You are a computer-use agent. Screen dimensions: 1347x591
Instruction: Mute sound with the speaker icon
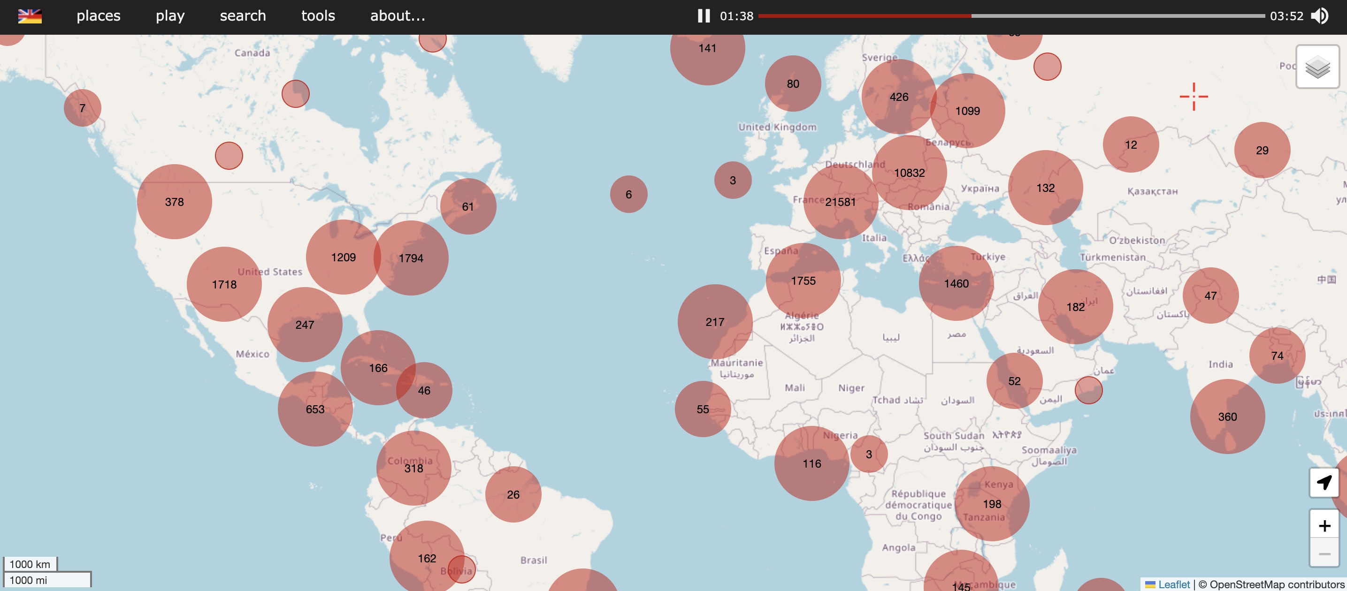tap(1319, 16)
